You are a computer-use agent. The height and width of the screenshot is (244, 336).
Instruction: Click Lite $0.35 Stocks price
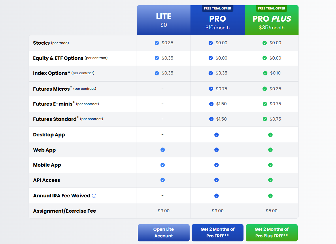coord(167,43)
